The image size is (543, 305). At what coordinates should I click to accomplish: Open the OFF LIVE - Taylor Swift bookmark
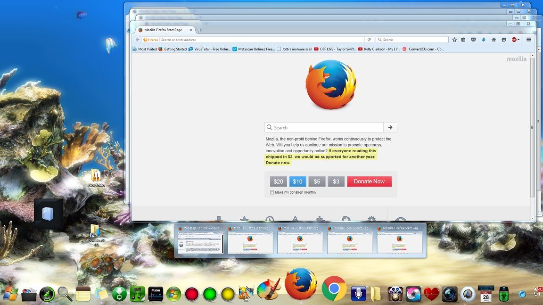click(x=335, y=49)
